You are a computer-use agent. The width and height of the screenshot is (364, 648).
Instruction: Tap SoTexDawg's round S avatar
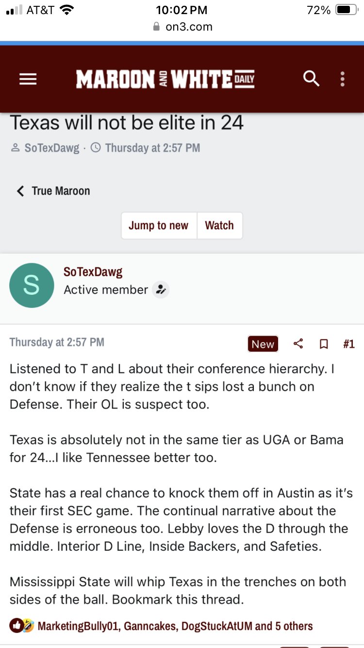[x=32, y=286]
